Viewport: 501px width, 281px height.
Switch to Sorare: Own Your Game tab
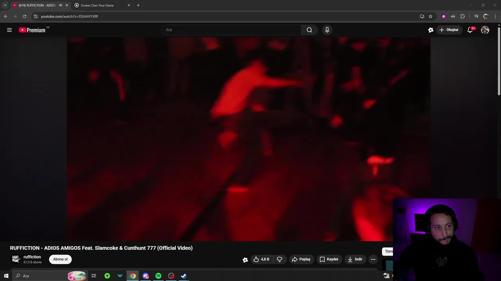pos(97,5)
